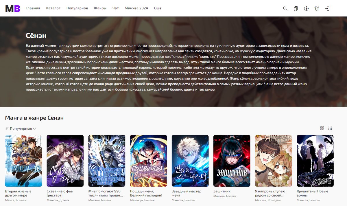
Task: Click title link Звёздный мастер меча
Action: coord(187,193)
